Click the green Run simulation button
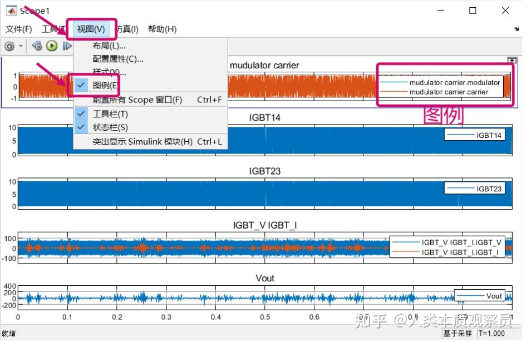Image resolution: width=526 pixels, height=342 pixels. point(52,46)
